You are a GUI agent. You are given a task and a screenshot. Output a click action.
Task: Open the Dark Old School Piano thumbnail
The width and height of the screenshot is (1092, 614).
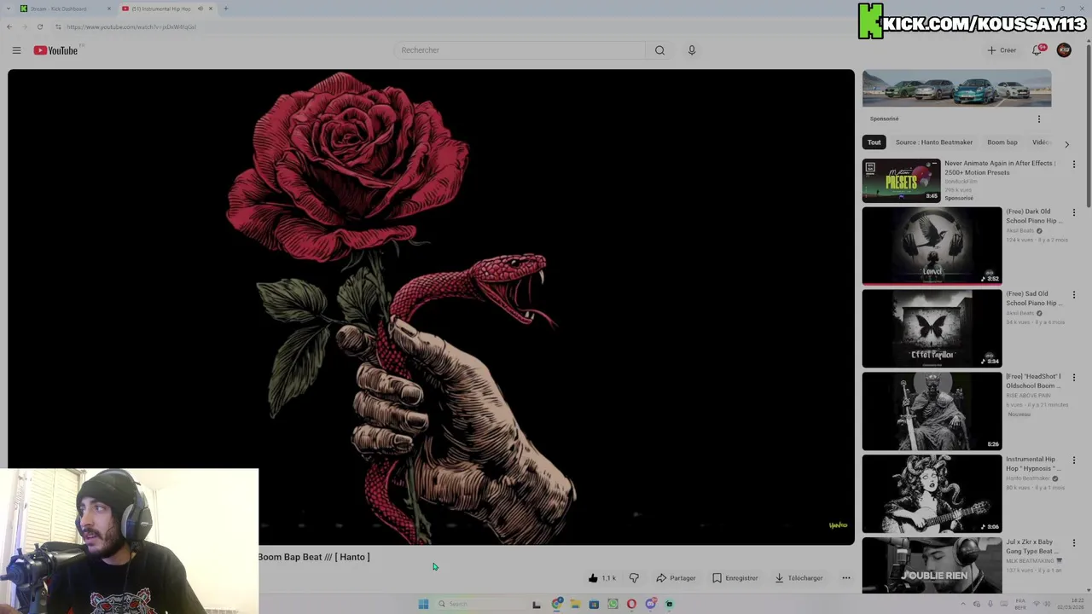(x=932, y=246)
